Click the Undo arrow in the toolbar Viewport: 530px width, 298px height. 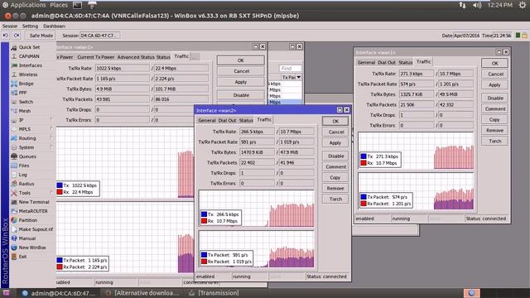click(6, 36)
